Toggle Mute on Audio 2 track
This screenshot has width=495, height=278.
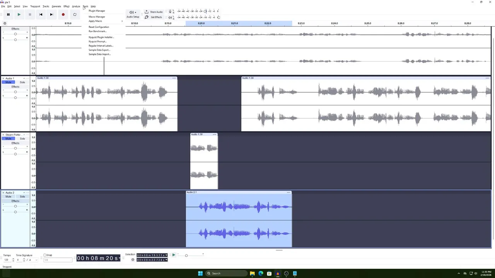tap(9, 197)
